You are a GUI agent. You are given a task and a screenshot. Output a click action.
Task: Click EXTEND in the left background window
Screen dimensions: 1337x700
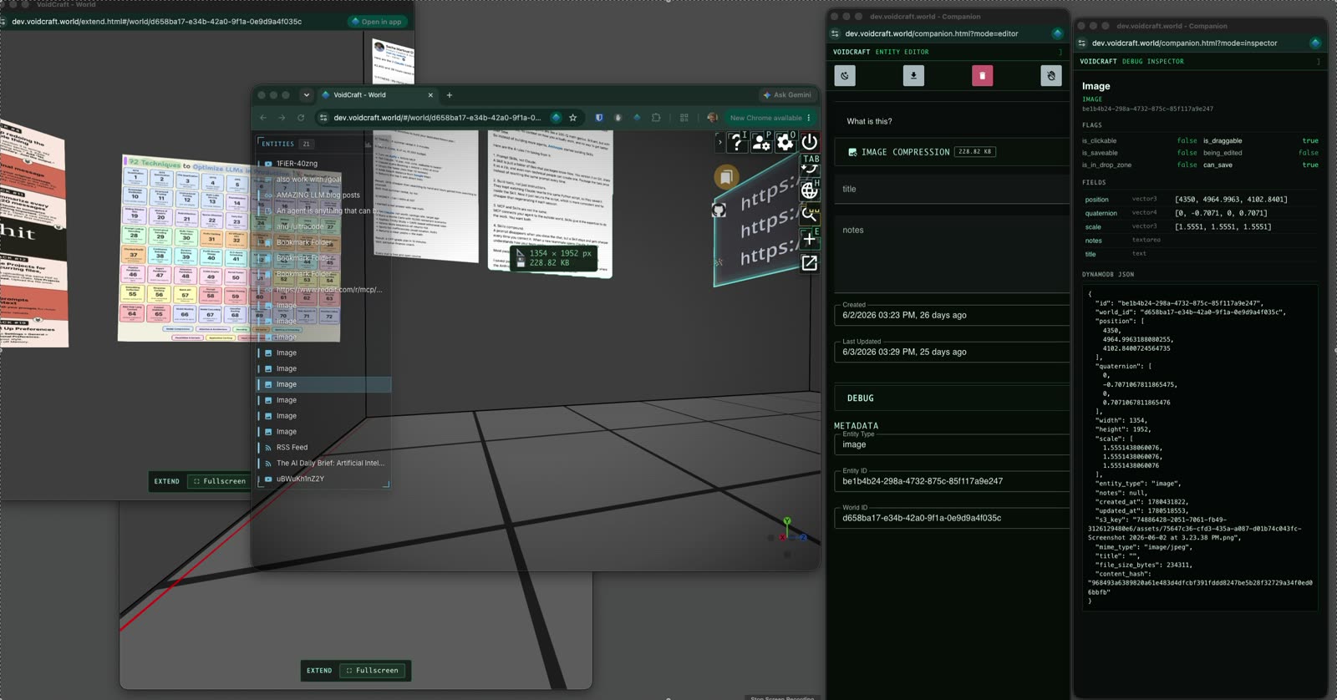point(166,481)
